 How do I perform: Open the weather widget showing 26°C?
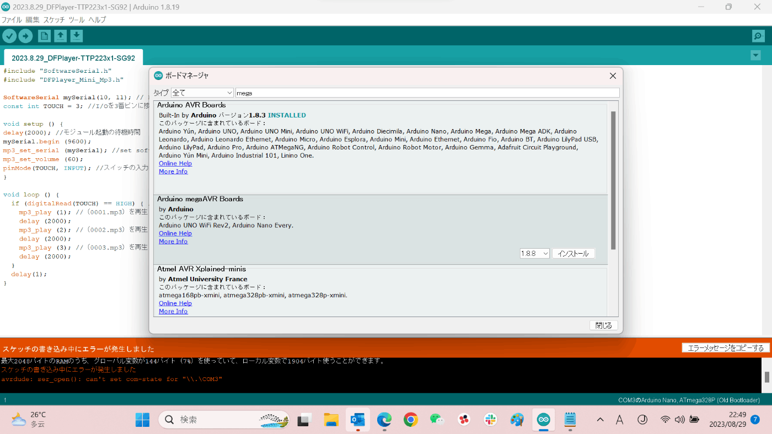pyautogui.click(x=29, y=420)
